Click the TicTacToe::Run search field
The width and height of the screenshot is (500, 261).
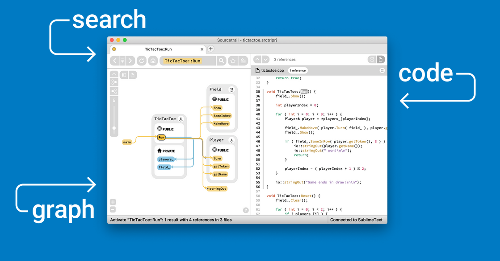click(188, 61)
